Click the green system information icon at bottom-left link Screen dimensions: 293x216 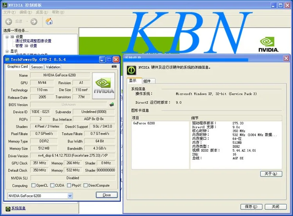(8, 209)
